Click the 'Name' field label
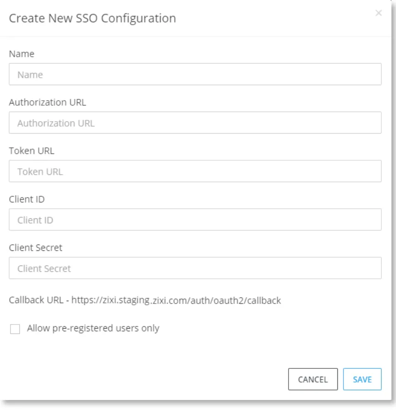 (21, 54)
